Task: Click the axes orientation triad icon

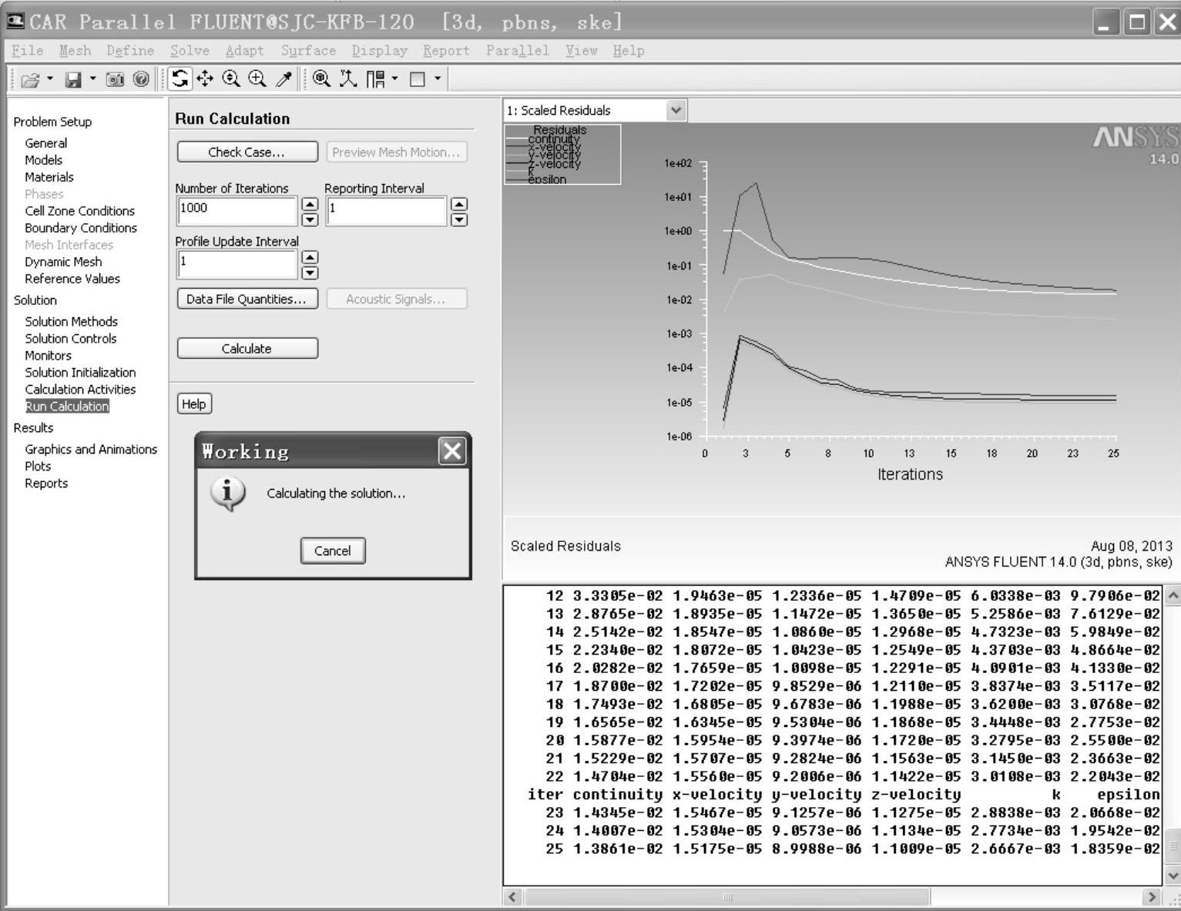Action: click(348, 79)
